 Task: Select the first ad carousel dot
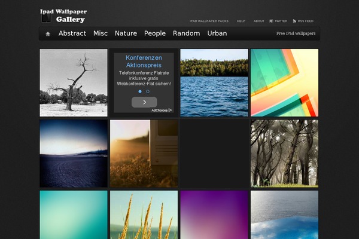(x=140, y=91)
